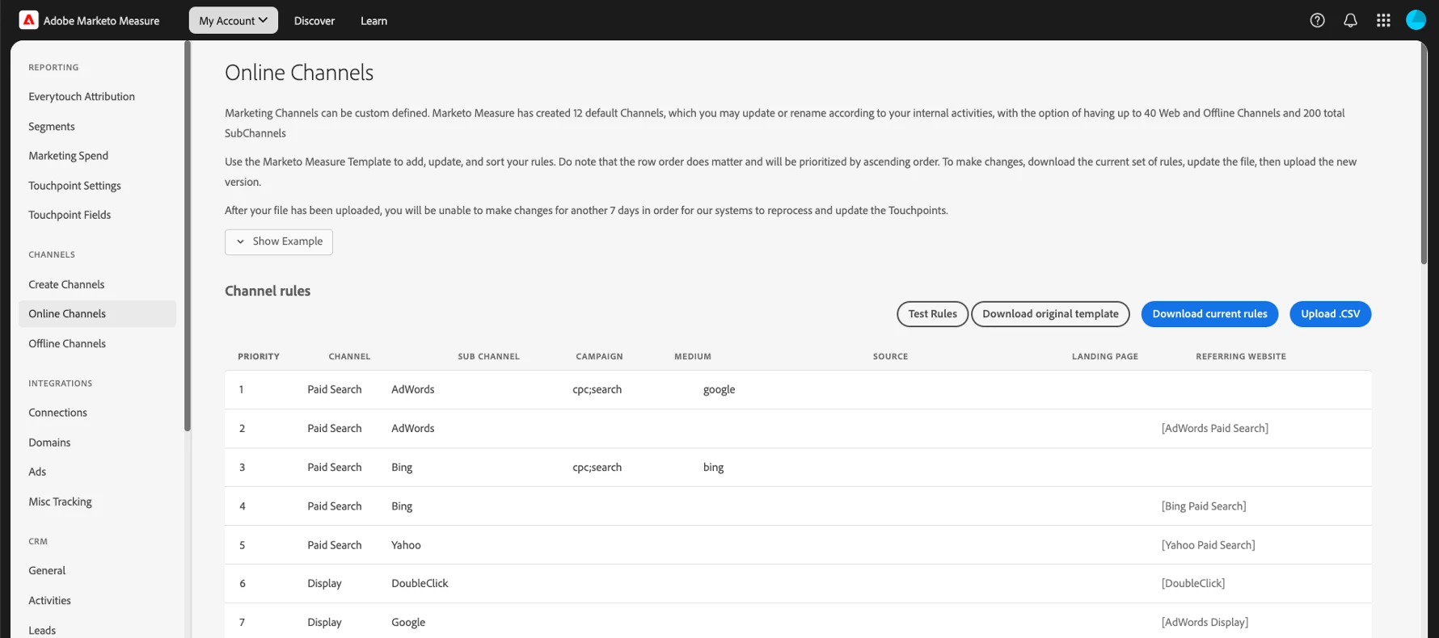Open Everytouch Attribution in sidebar

point(82,97)
